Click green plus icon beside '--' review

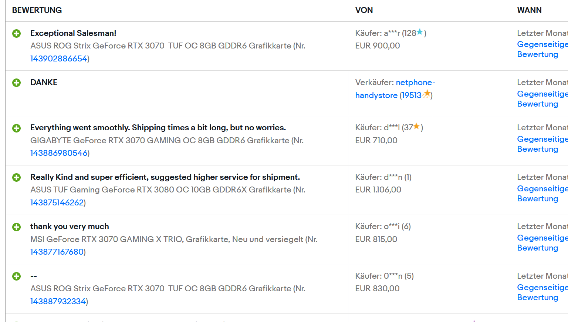point(17,276)
